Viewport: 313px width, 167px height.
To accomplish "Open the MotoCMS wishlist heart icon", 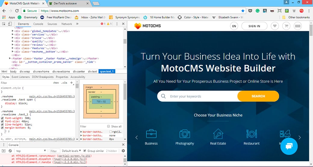I will coord(275,26).
